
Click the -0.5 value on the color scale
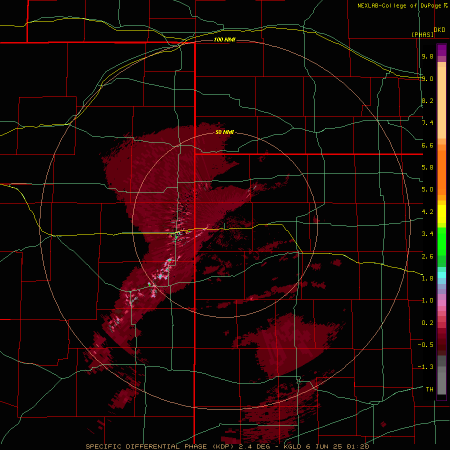point(425,345)
